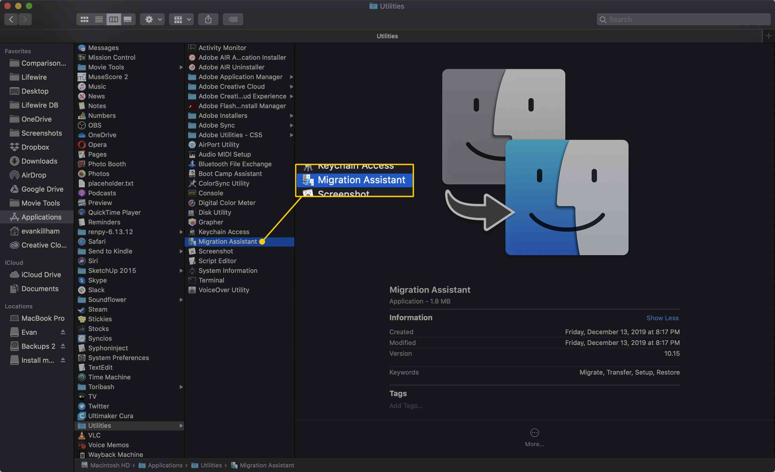Expand Adobe Creative Cloud folder arrow
Viewport: 775px width, 472px height.
pyautogui.click(x=292, y=86)
